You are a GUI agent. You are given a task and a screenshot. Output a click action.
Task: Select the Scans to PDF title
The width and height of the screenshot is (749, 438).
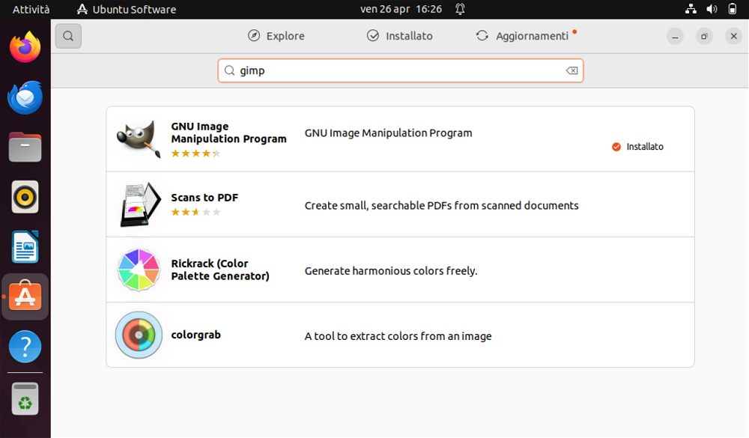click(204, 198)
